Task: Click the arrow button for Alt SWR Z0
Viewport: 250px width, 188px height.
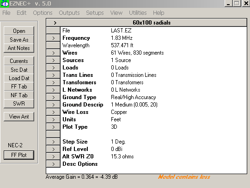Action: click(x=53, y=157)
